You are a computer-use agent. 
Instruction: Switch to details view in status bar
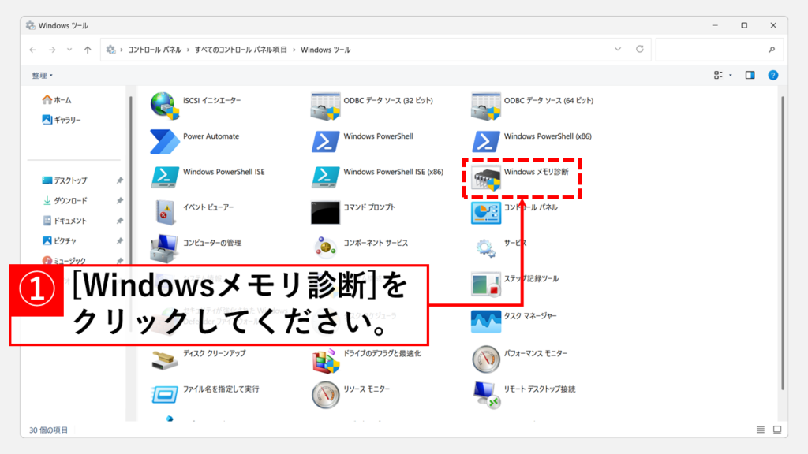pos(761,430)
